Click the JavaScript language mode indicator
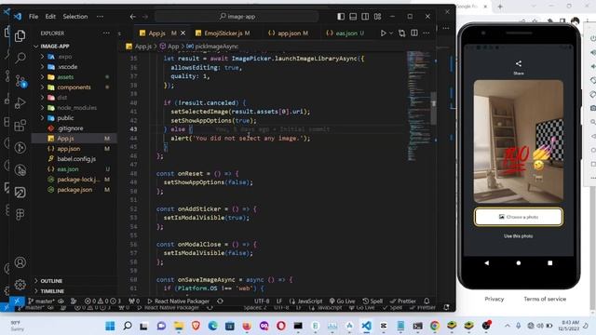The width and height of the screenshot is (596, 335). [x=305, y=301]
